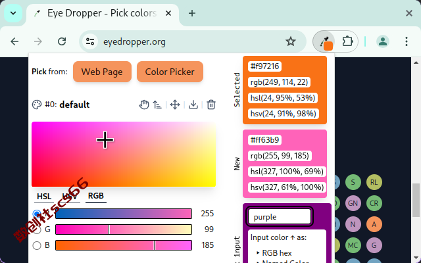Click the palette icon beside #0: default
This screenshot has height=263, width=421.
coord(37,105)
